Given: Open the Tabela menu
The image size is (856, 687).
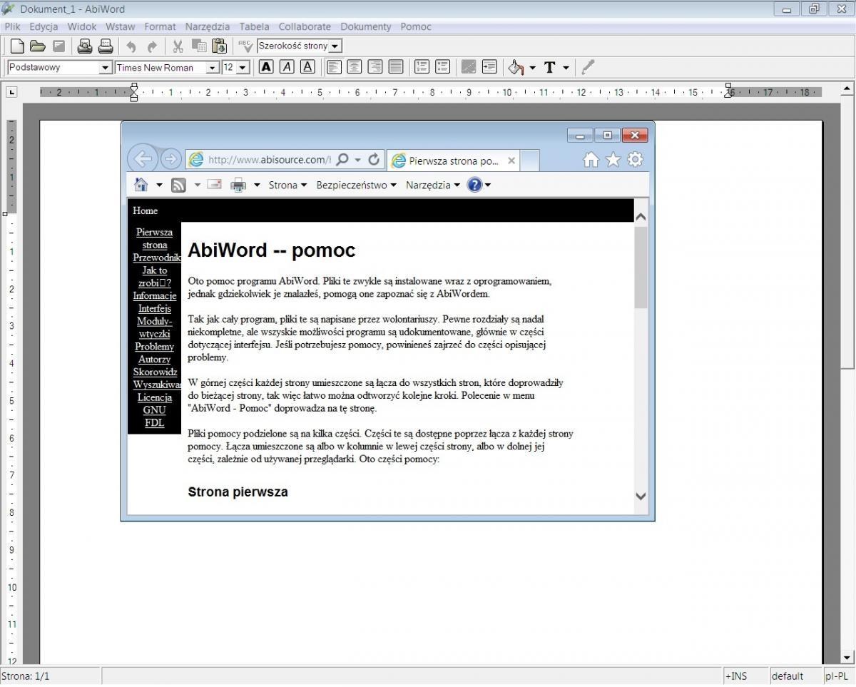Looking at the screenshot, I should 255,26.
